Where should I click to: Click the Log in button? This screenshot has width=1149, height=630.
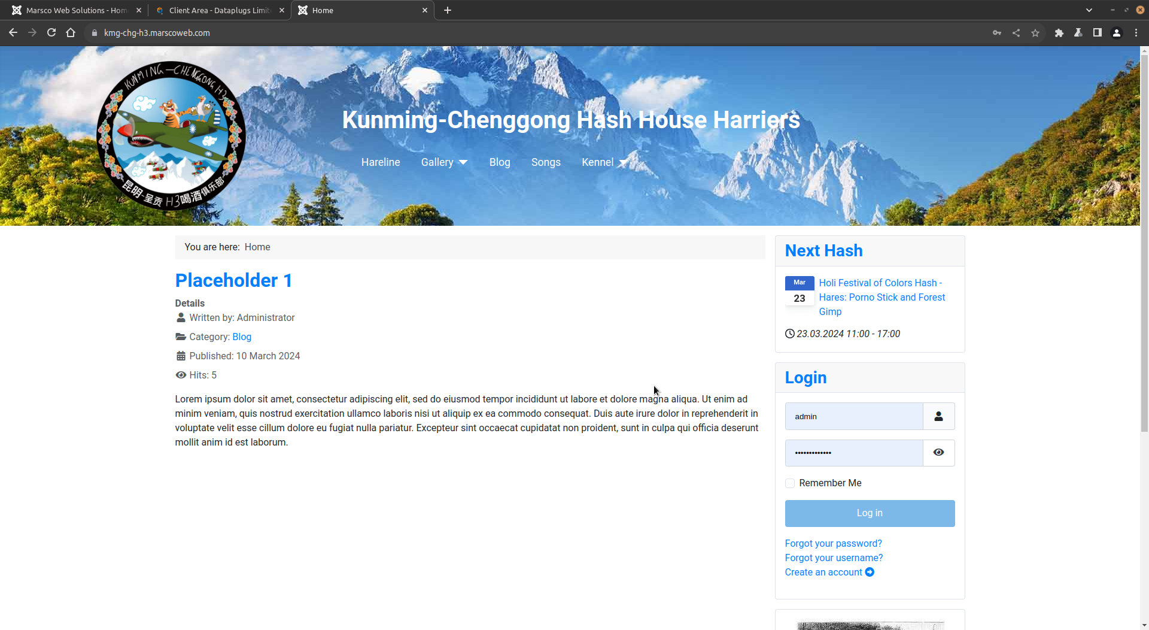point(870,513)
